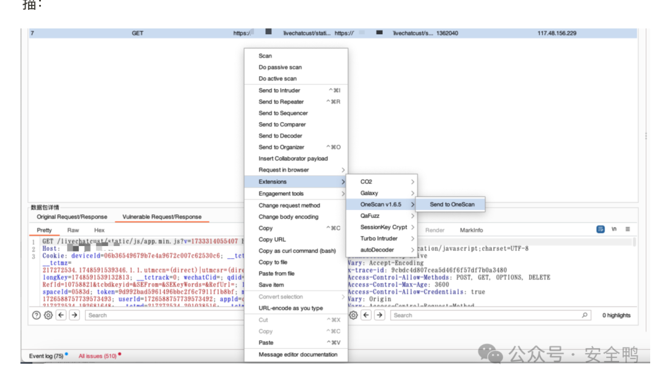This screenshot has height=381, width=660.
Task: Click the response search magnifier icon
Action: [585, 315]
